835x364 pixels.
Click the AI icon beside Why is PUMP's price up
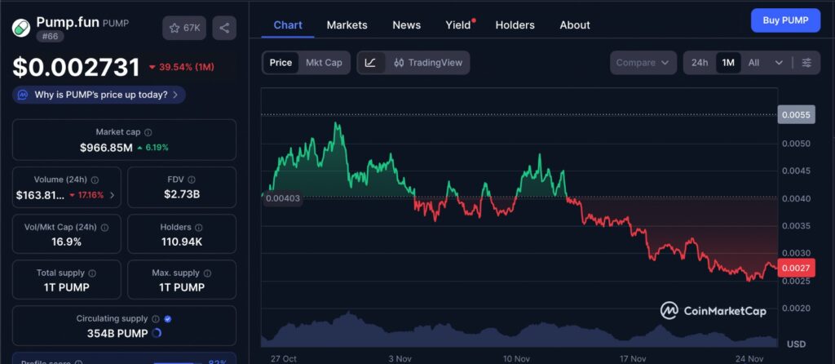tap(22, 95)
